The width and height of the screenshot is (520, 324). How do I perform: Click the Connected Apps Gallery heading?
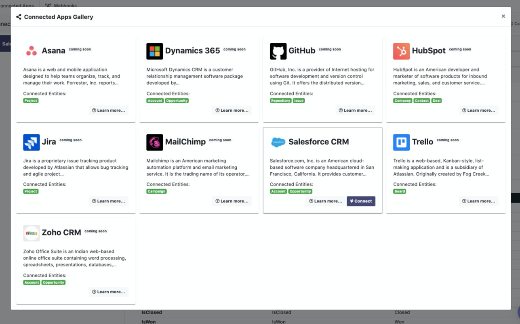pos(59,17)
